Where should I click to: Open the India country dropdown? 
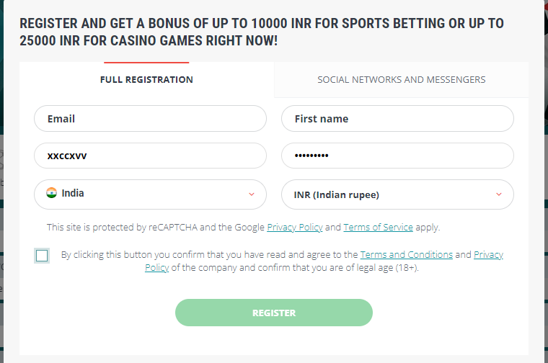point(150,194)
